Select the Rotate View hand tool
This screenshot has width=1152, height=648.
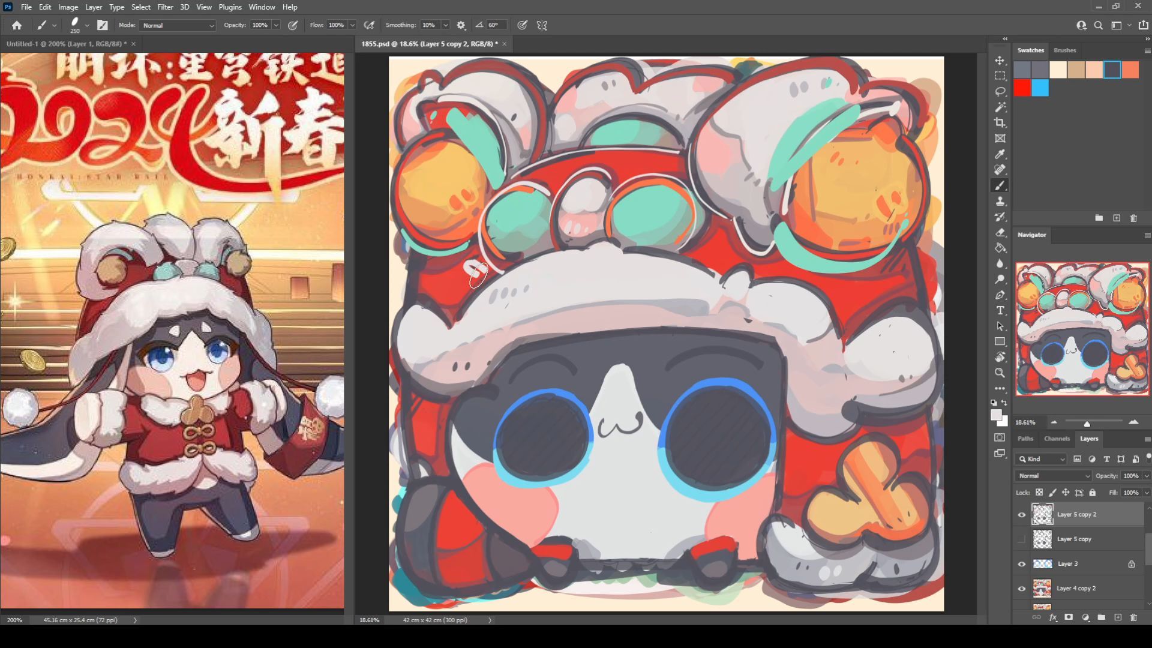[1000, 357]
